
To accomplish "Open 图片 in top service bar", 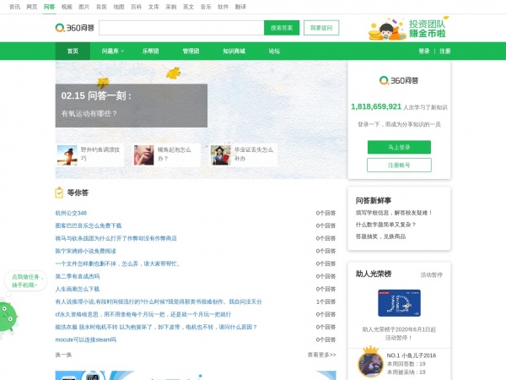I will click(x=83, y=7).
